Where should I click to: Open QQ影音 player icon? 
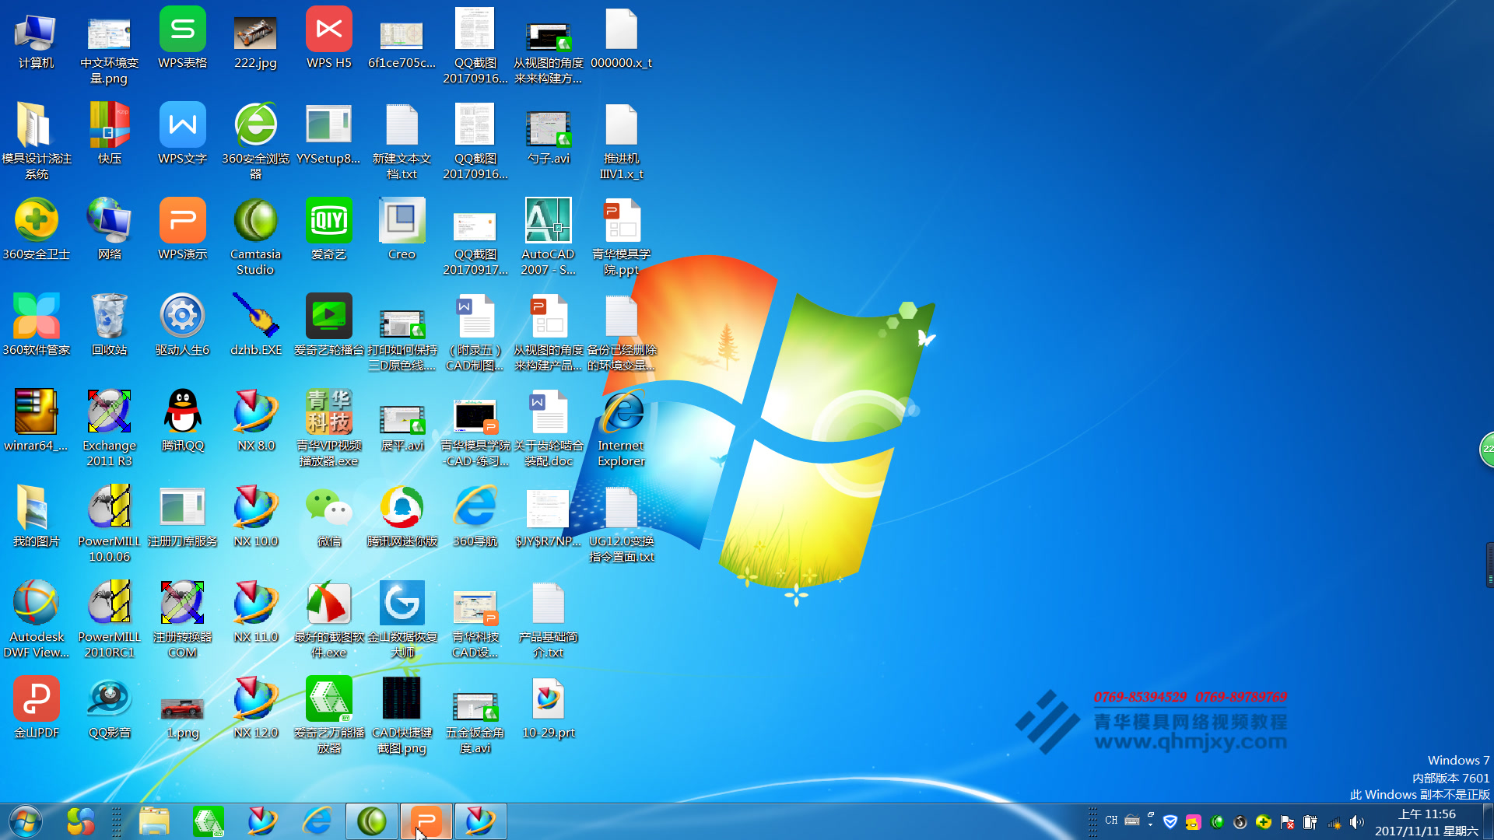tap(109, 709)
